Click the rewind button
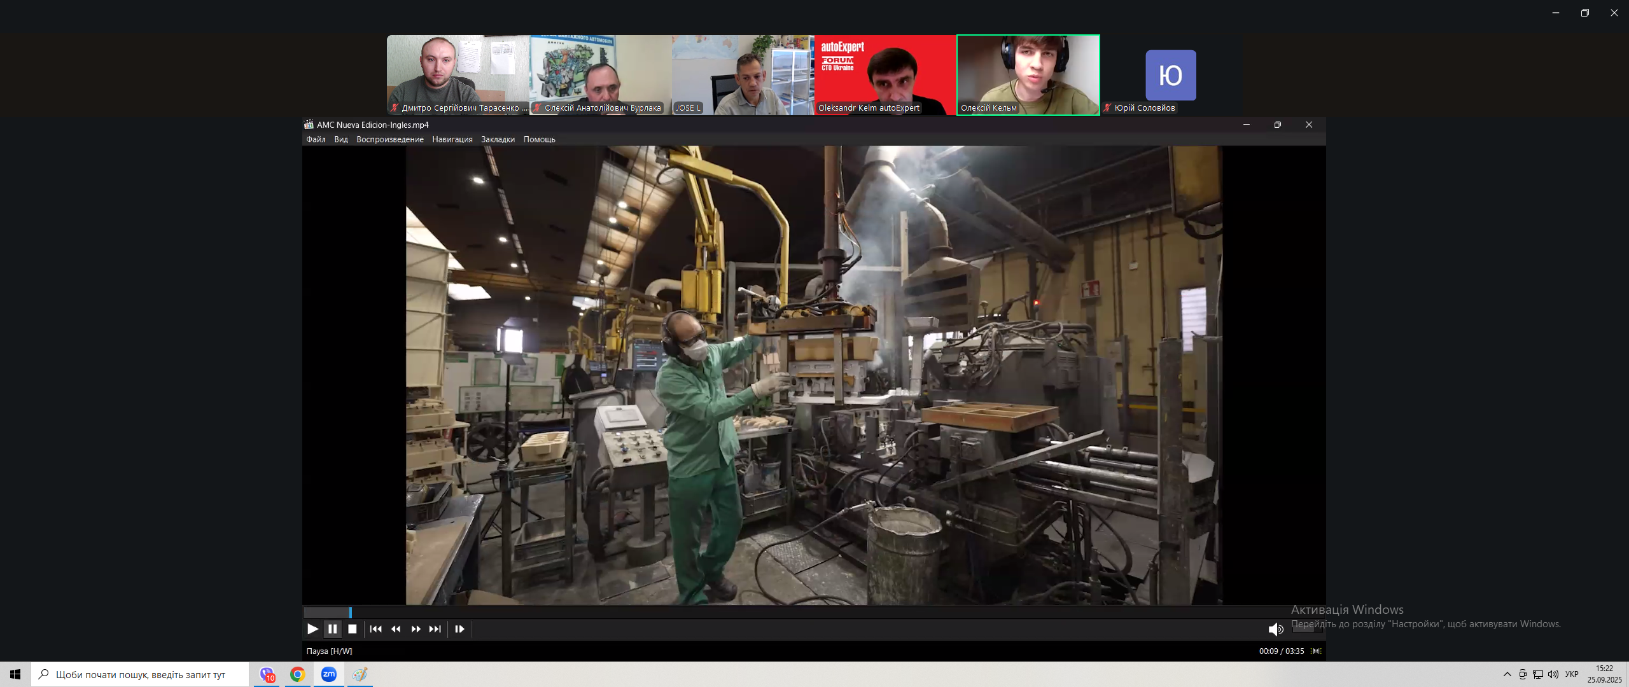The image size is (1629, 687). tap(396, 629)
